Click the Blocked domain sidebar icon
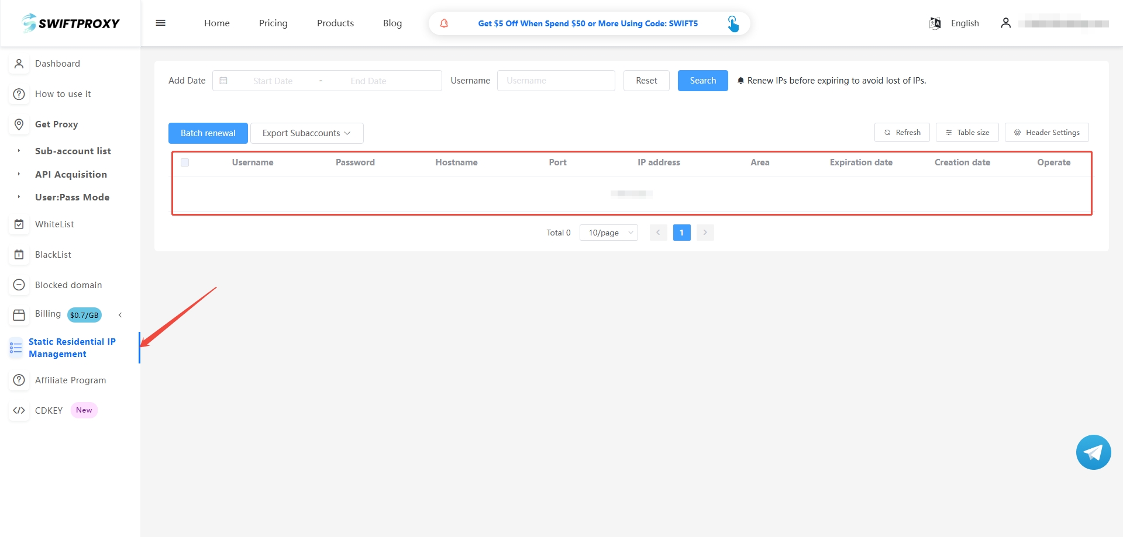The width and height of the screenshot is (1123, 537). 19,285
